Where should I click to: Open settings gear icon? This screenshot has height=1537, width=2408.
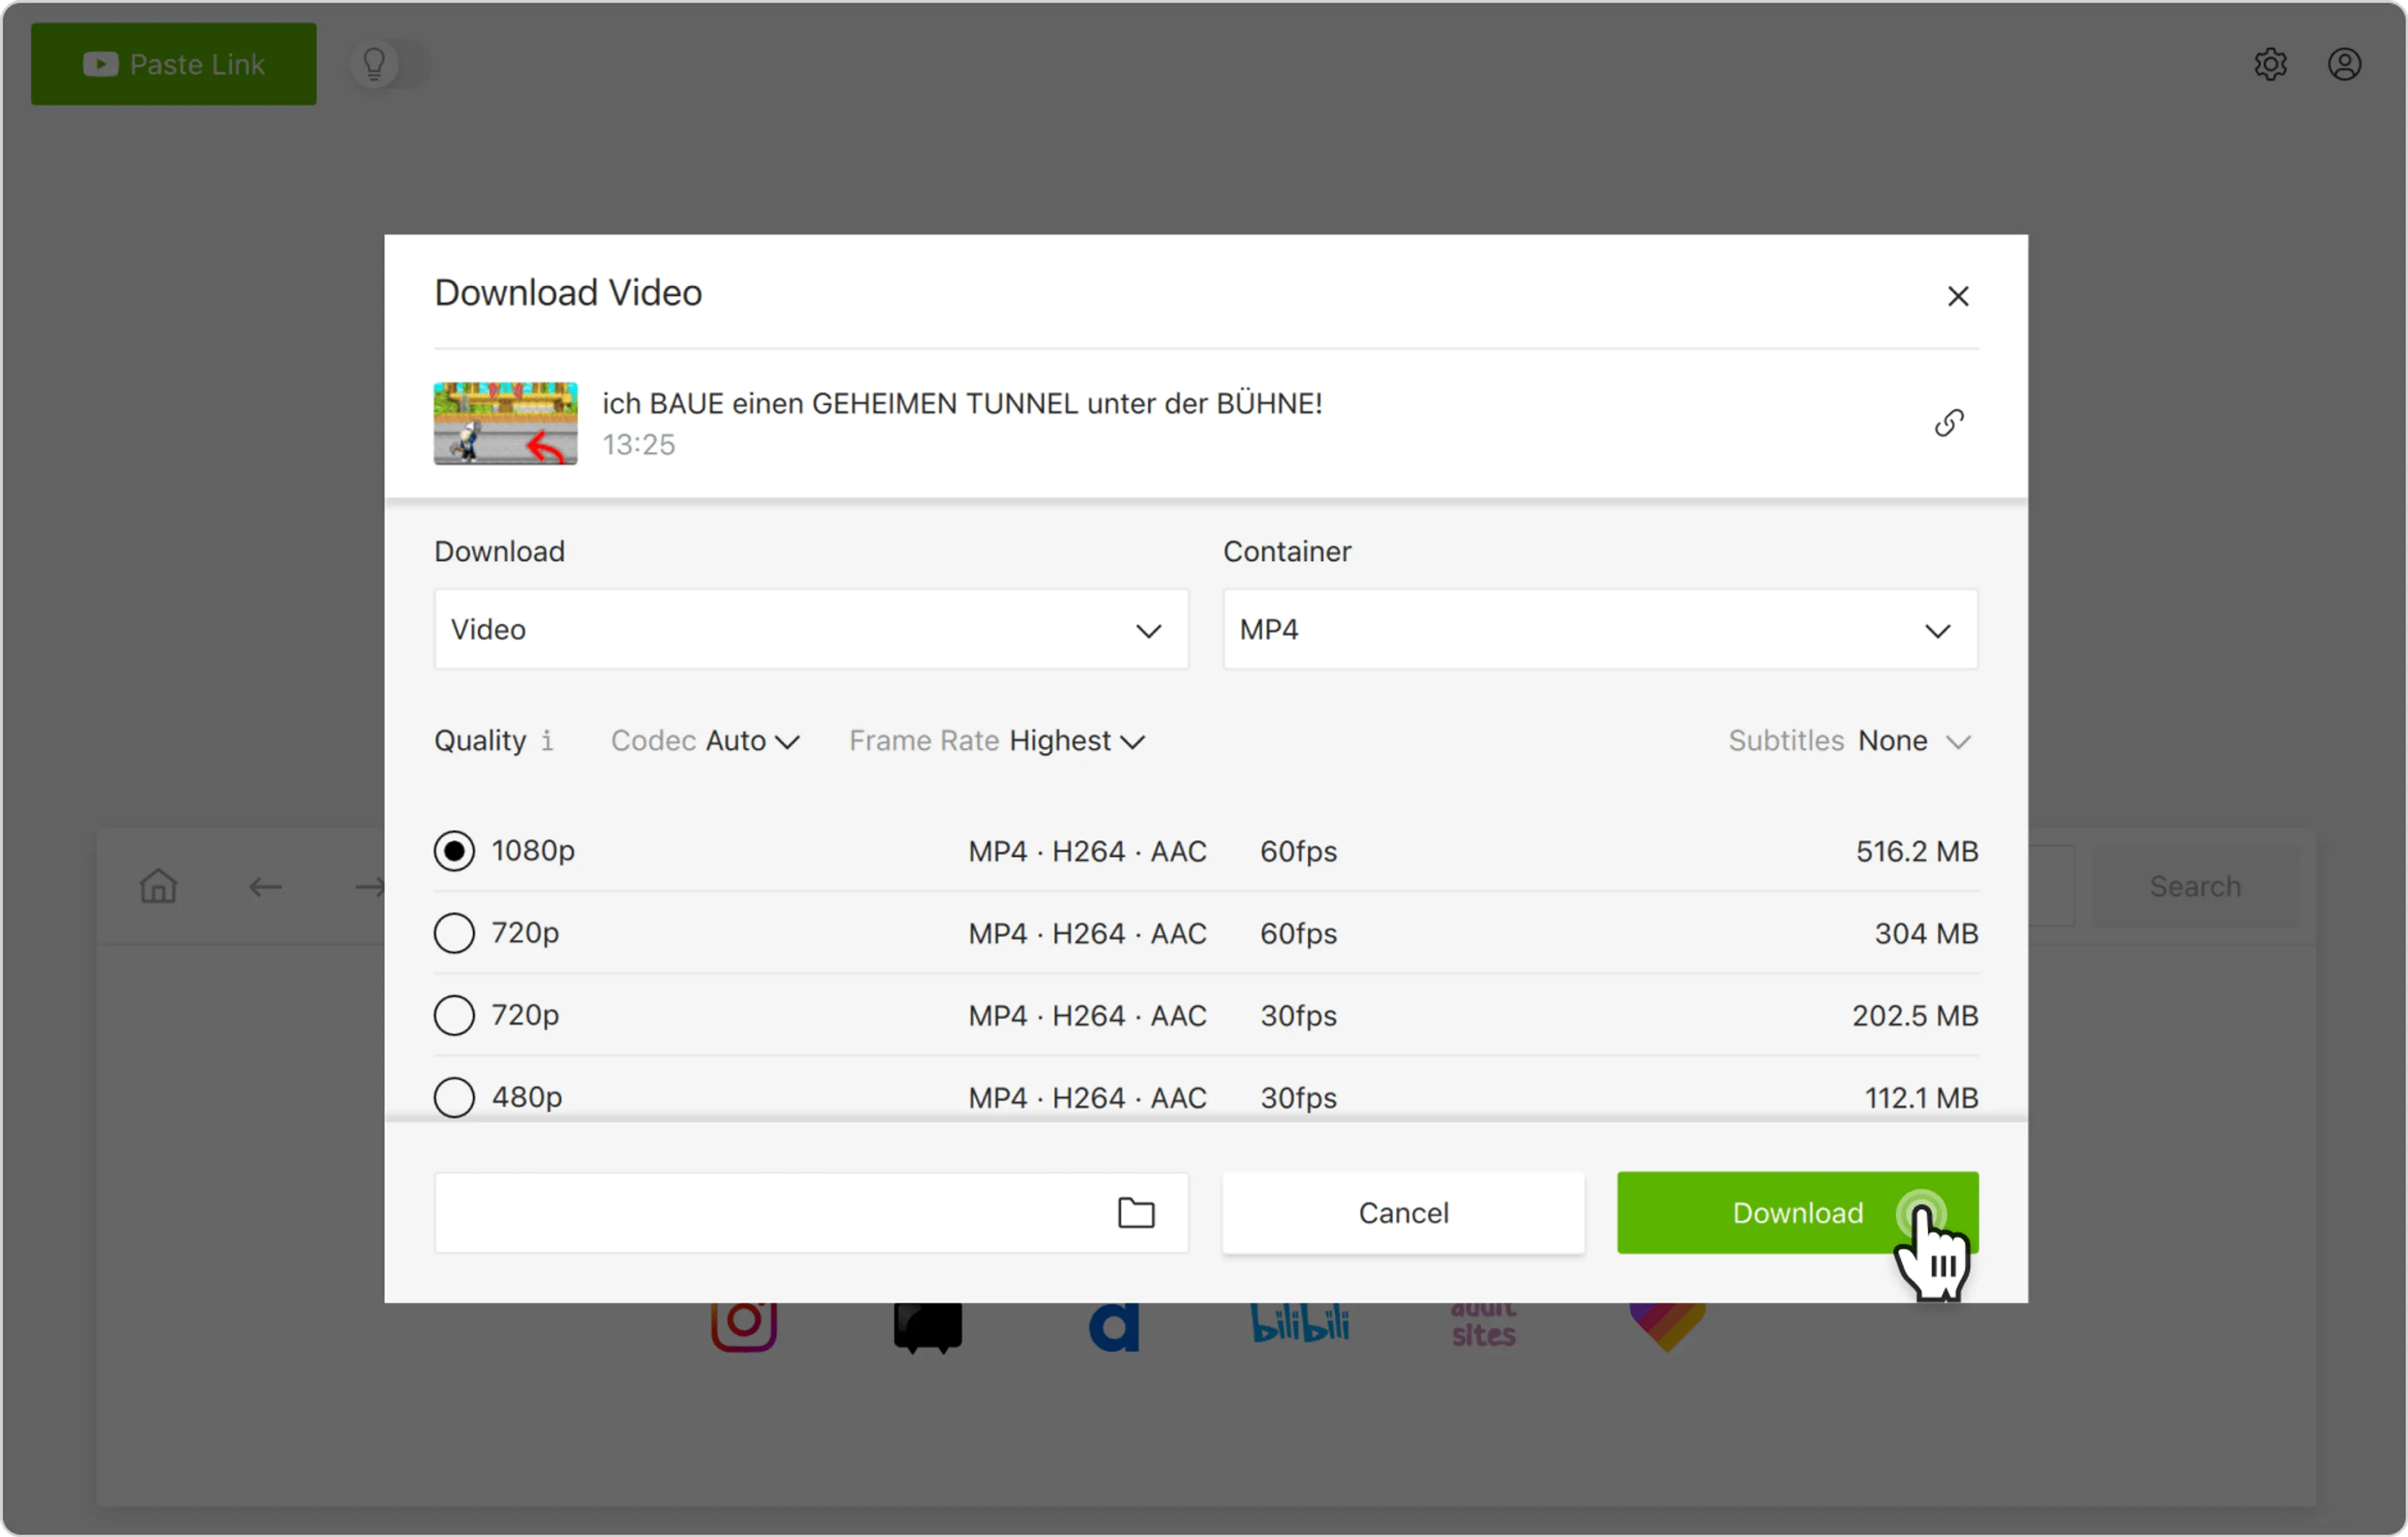(2270, 64)
